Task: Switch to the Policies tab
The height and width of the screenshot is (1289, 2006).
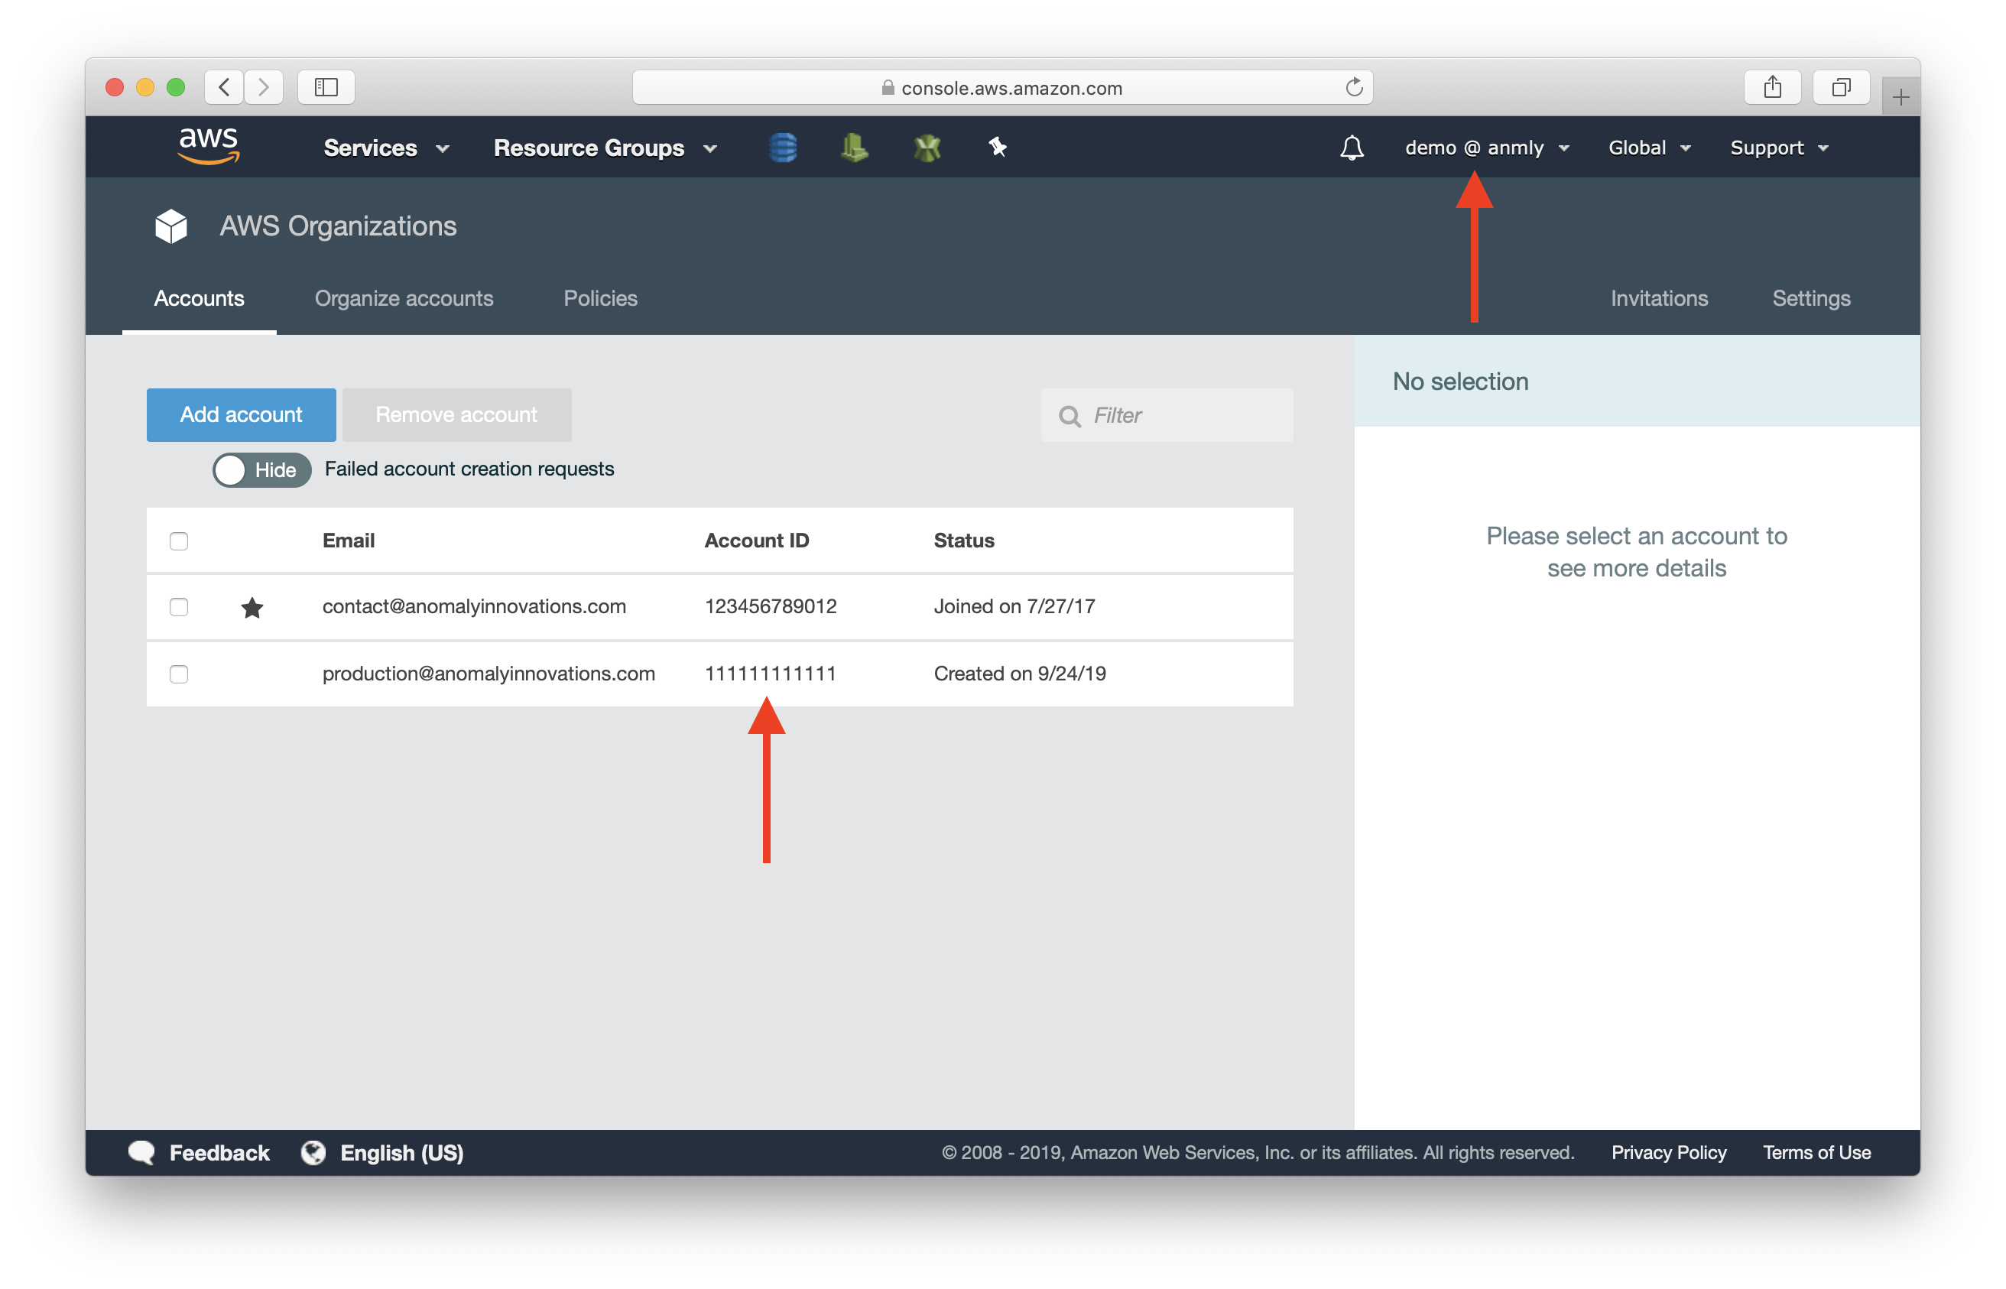Action: (x=601, y=298)
